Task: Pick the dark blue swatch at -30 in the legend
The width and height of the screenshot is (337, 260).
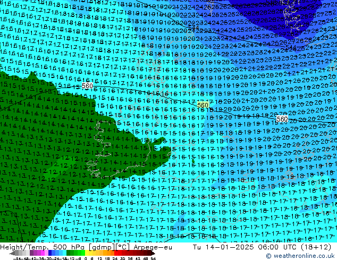Action: tap(50, 253)
